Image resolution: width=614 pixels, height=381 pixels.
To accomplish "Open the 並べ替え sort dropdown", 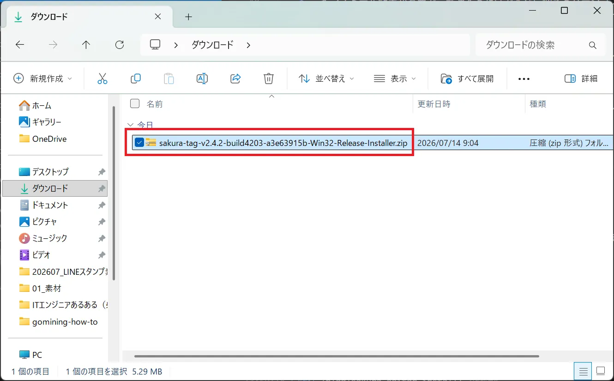I will point(326,79).
